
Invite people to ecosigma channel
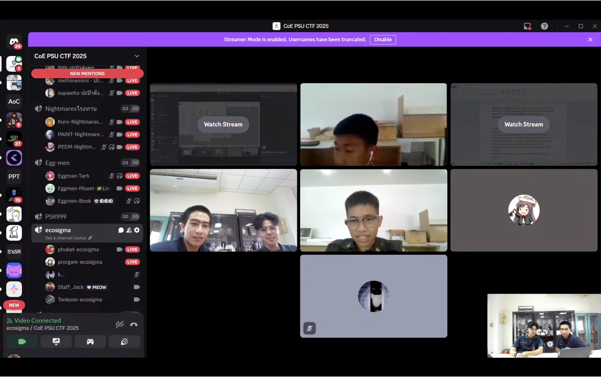(x=129, y=230)
